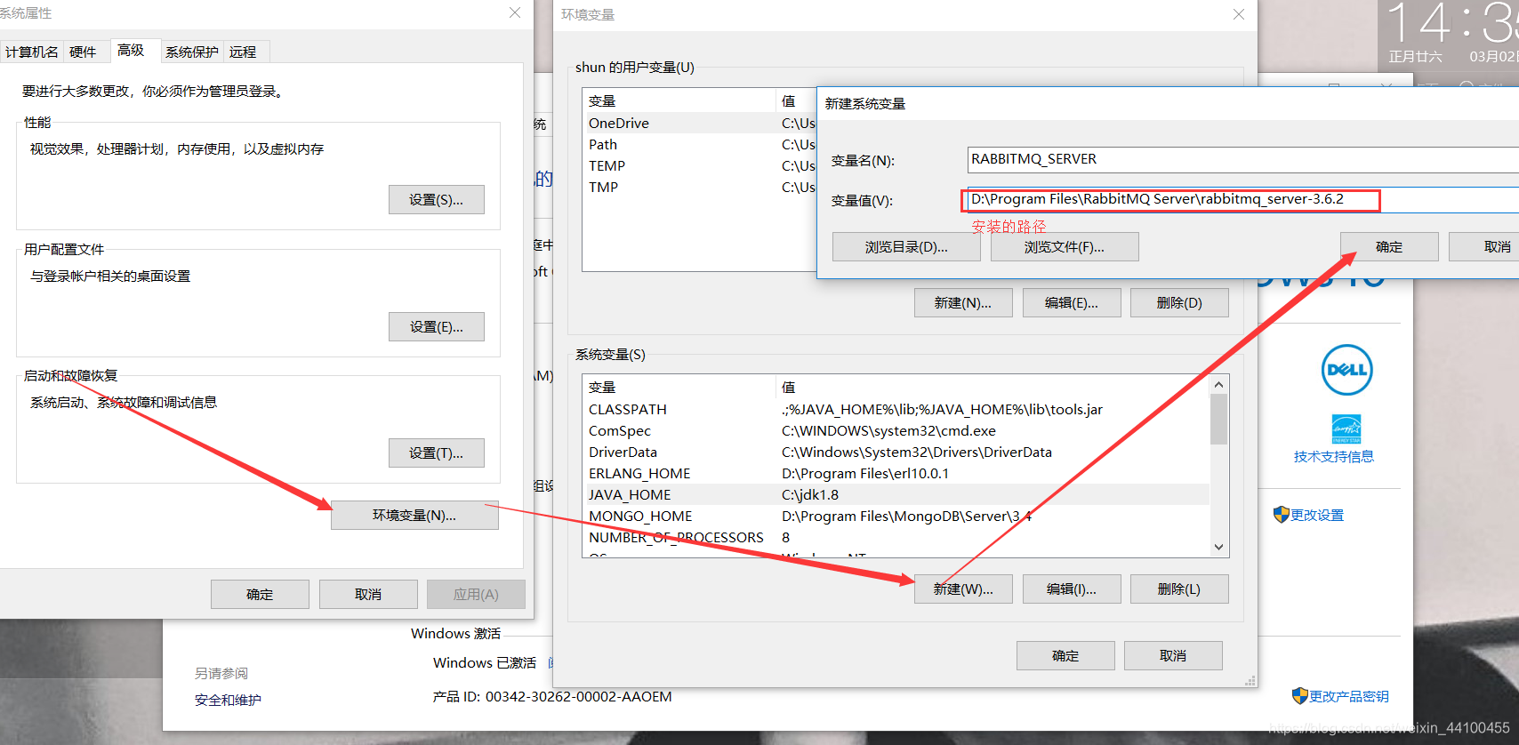Image resolution: width=1519 pixels, height=745 pixels.
Task: Open the 安全和维护 link
Action: 228,701
